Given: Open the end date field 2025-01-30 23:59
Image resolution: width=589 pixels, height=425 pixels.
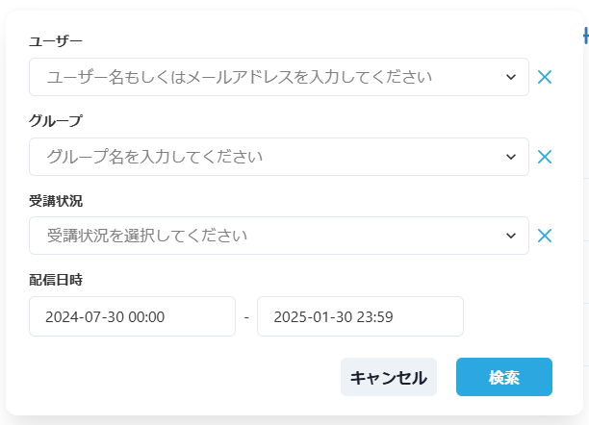Looking at the screenshot, I should tap(360, 316).
